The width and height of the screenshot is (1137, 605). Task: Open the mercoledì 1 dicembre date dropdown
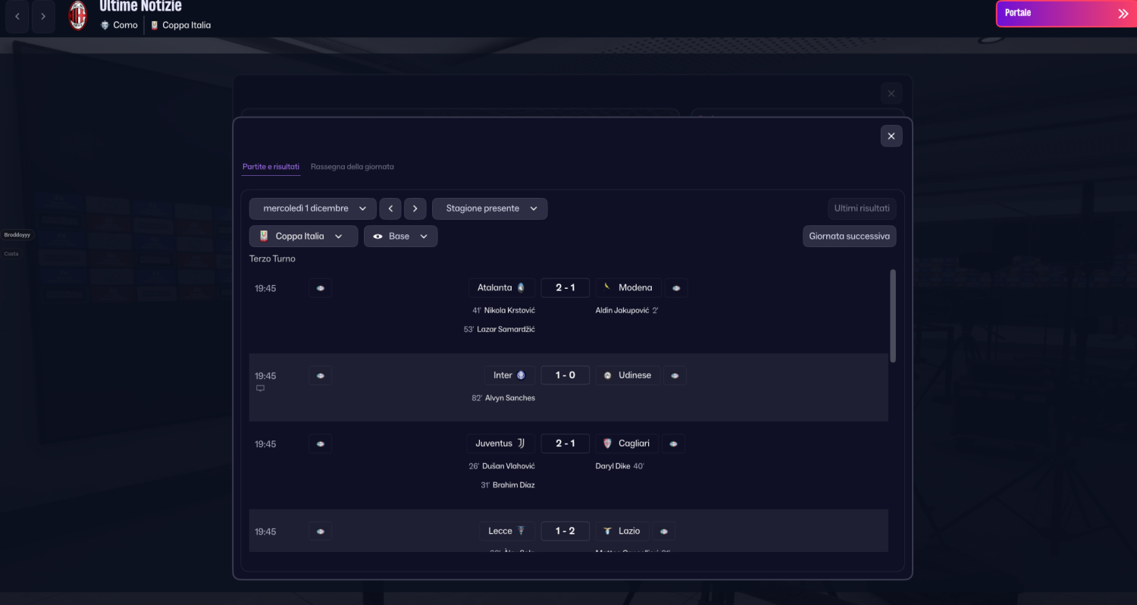coord(313,208)
